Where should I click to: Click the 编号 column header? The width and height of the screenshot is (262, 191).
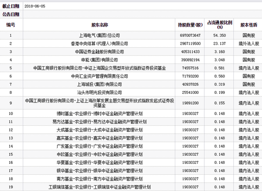pyautogui.click(x=10, y=25)
